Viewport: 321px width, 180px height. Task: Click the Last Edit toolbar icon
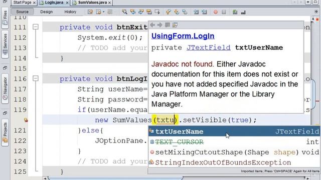tap(90, 12)
